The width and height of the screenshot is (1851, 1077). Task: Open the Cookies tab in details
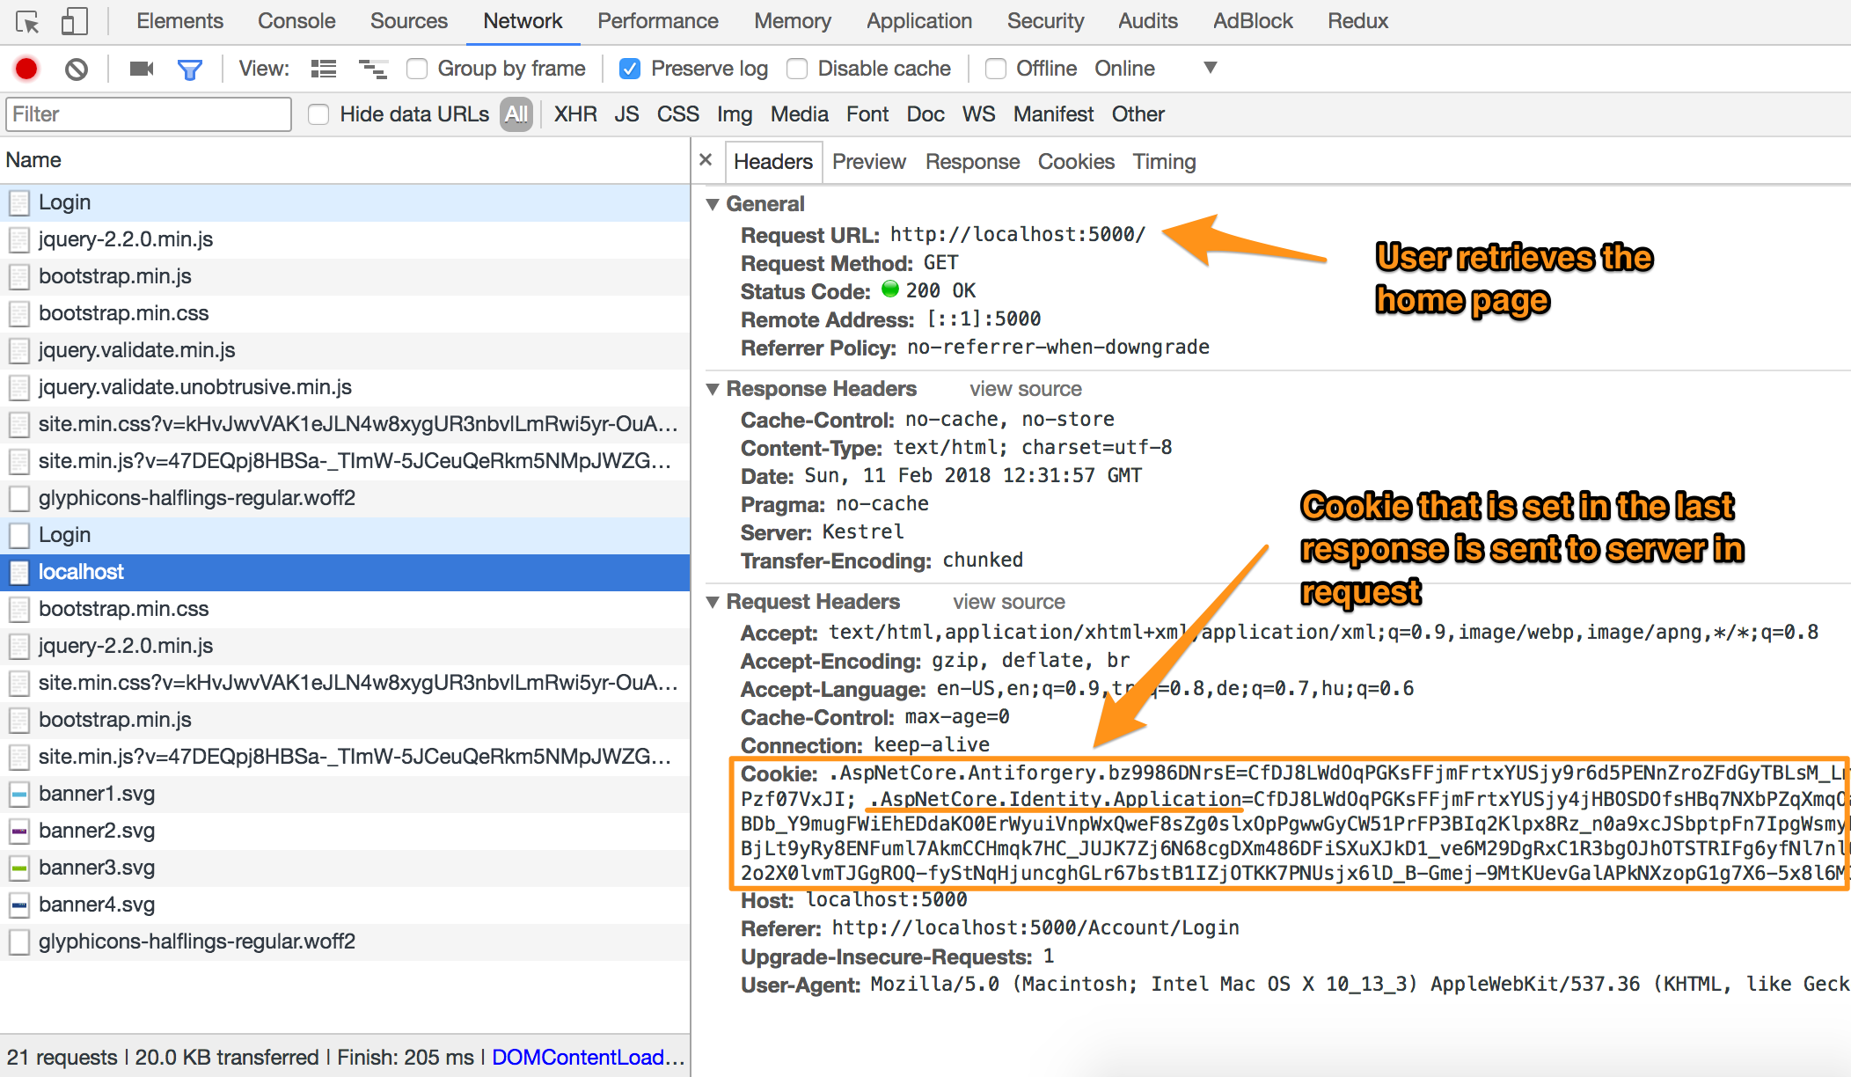[x=1075, y=162]
